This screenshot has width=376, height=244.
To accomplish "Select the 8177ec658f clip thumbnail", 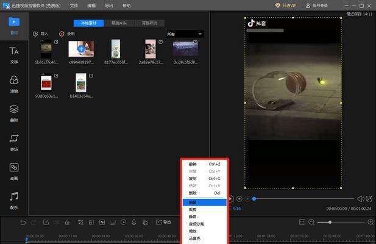I will tap(116, 49).
